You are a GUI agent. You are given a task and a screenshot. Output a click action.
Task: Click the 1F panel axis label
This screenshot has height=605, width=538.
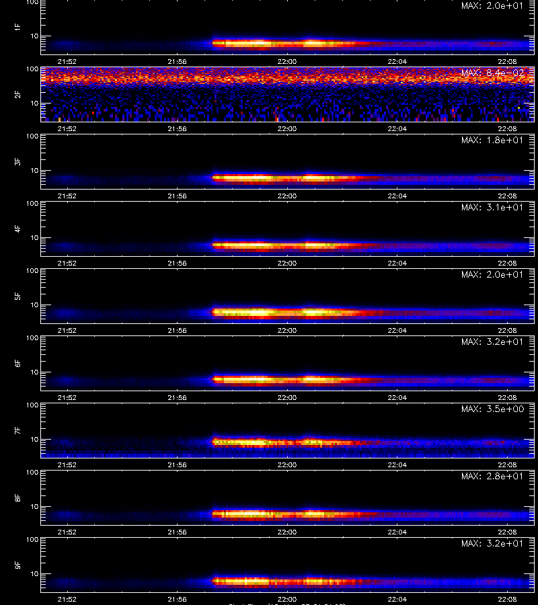pos(17,27)
